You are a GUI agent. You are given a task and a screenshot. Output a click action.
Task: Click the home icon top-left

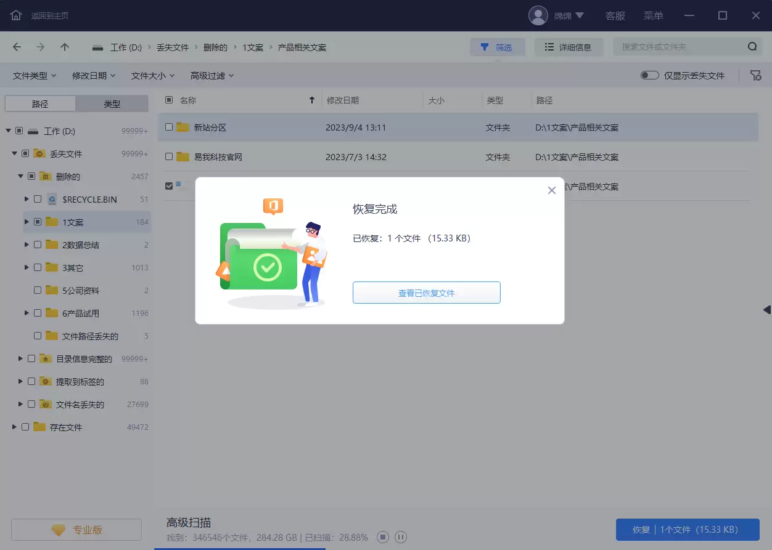(15, 15)
